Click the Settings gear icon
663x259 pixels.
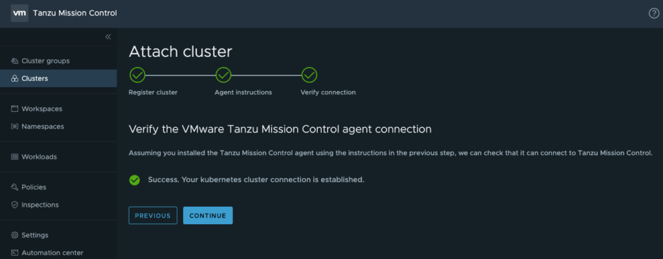pyautogui.click(x=14, y=235)
